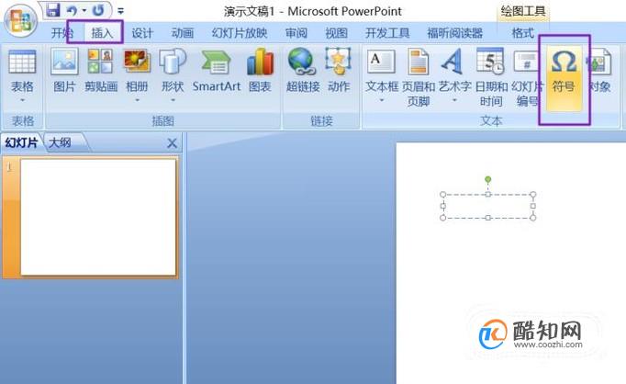The height and width of the screenshot is (384, 626).
Task: Insert 幻灯片编号 slide number
Action: (x=527, y=77)
